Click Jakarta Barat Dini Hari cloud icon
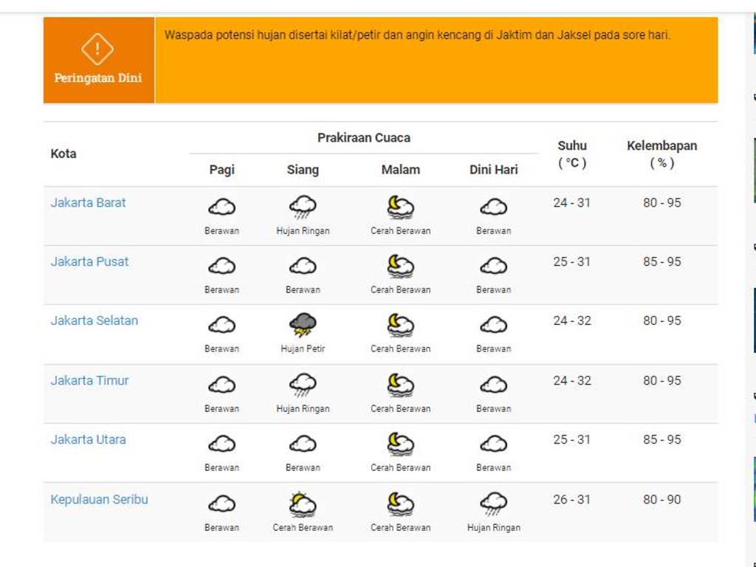The width and height of the screenshot is (756, 567). (x=493, y=207)
